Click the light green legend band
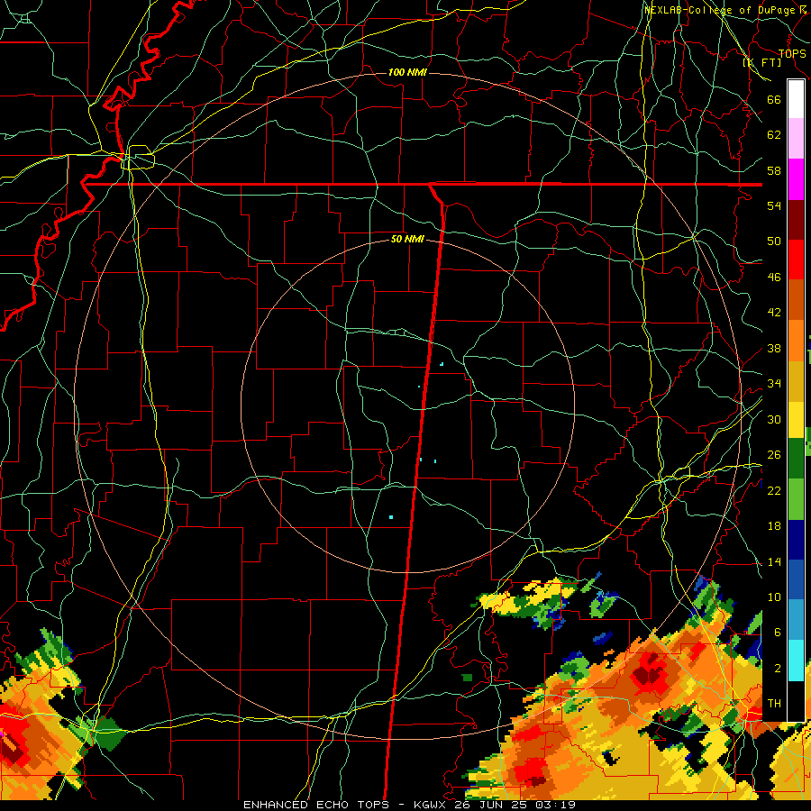 pos(796,499)
